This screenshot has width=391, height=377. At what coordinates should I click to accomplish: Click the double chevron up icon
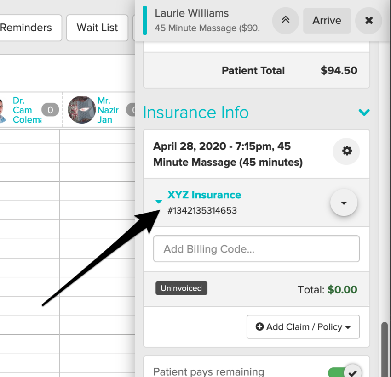tap(286, 20)
